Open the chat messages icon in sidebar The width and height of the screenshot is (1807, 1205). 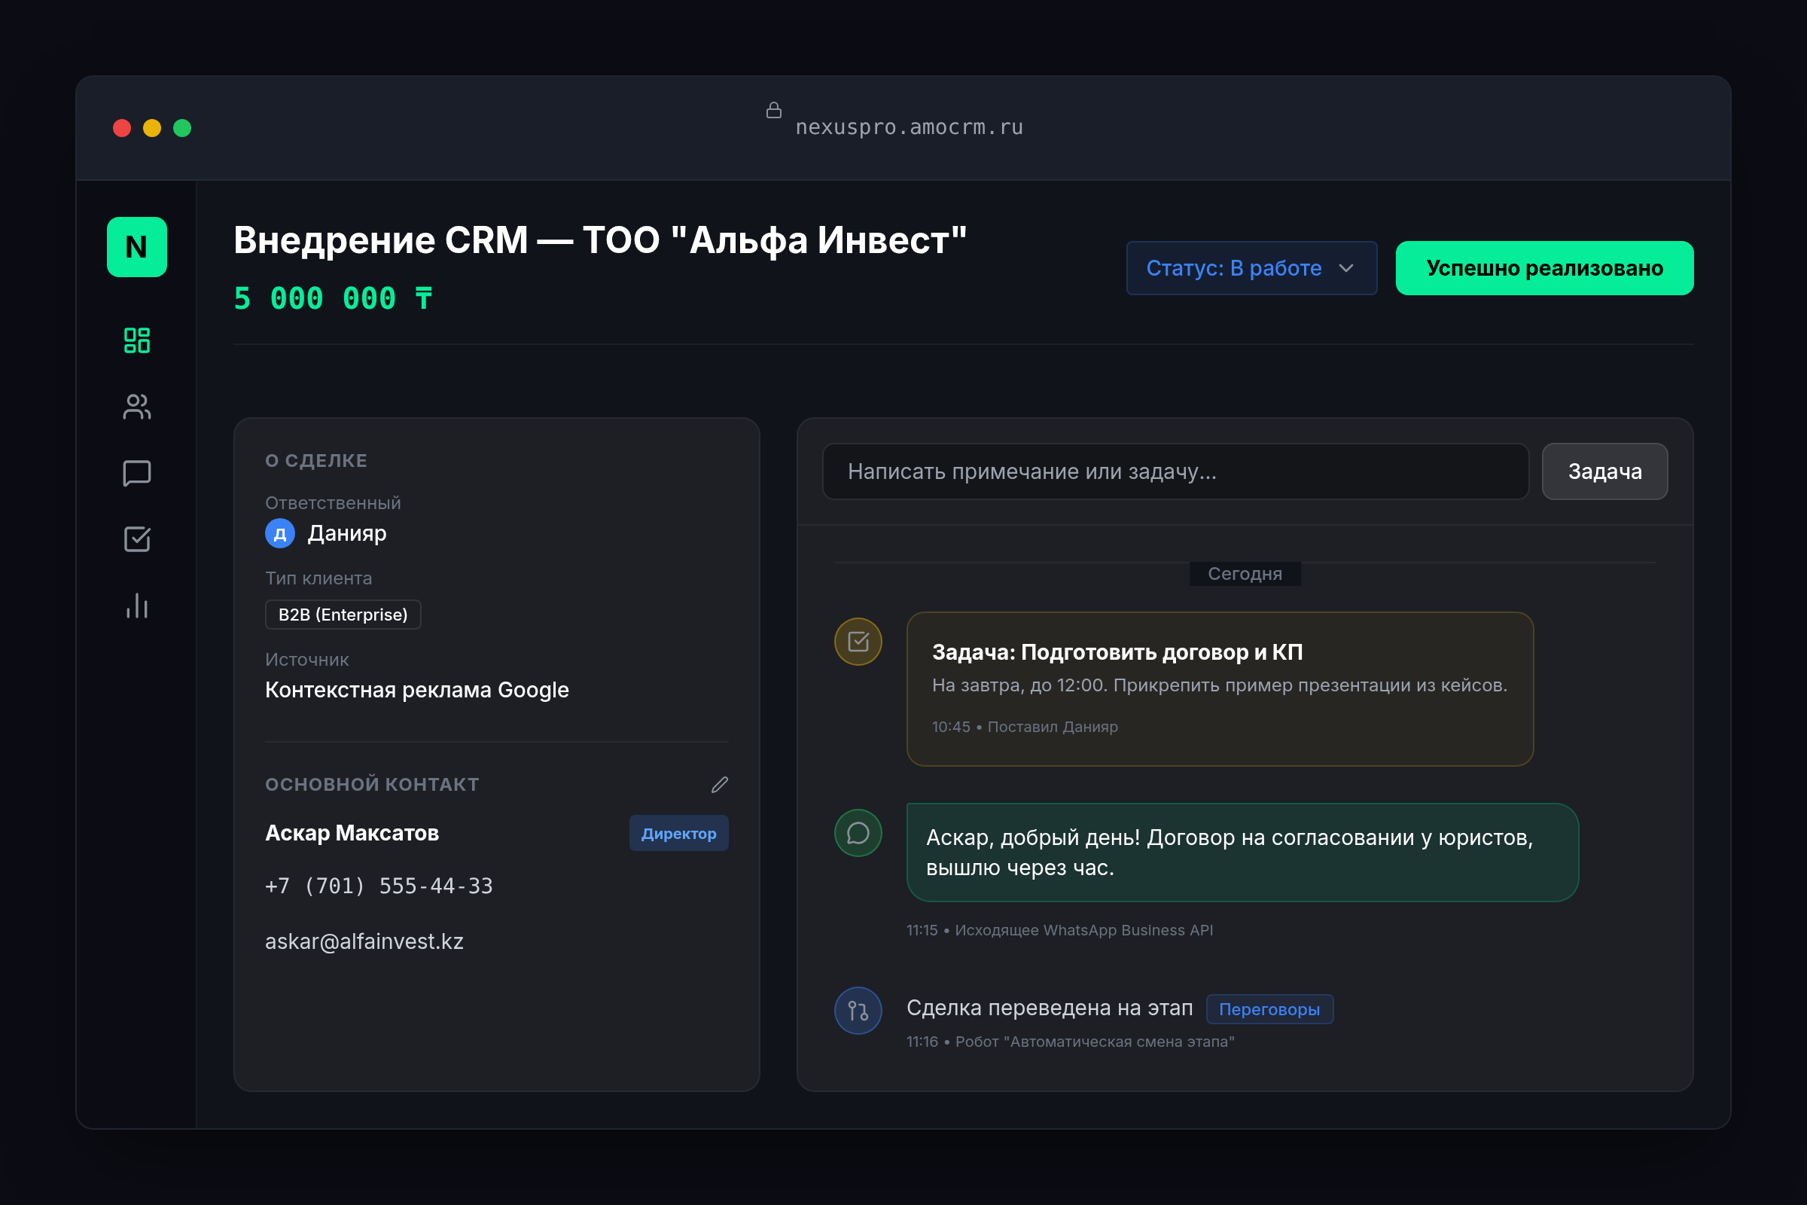click(x=137, y=473)
